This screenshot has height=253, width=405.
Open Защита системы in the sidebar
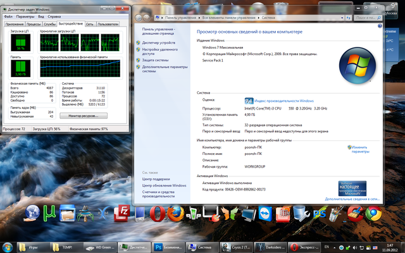coord(155,59)
